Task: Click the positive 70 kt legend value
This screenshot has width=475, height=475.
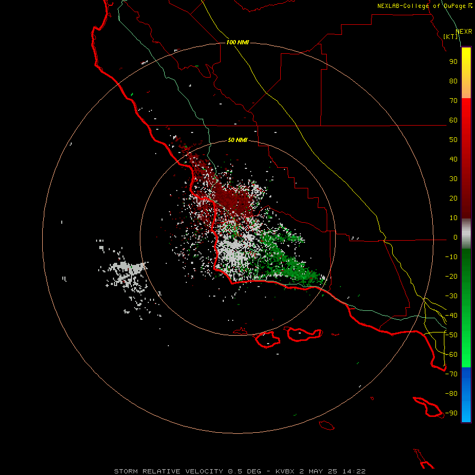Action: point(453,101)
